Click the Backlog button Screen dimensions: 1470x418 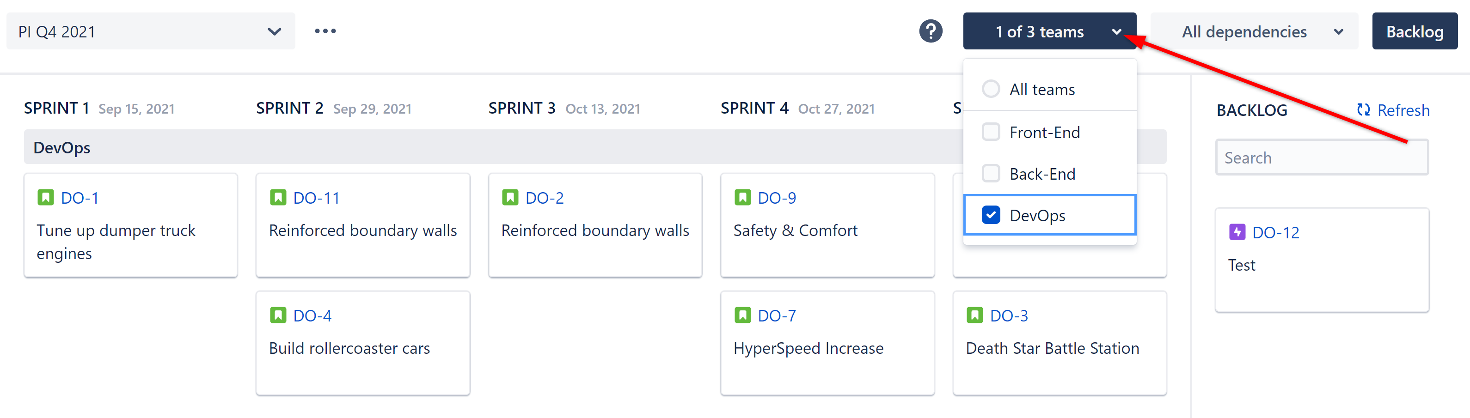point(1414,31)
